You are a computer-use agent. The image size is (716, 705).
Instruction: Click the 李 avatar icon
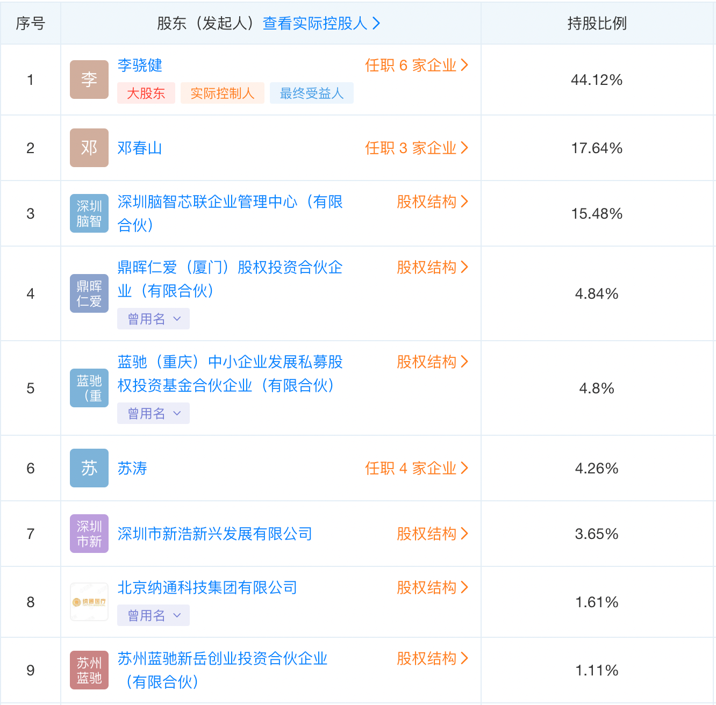coord(89,80)
